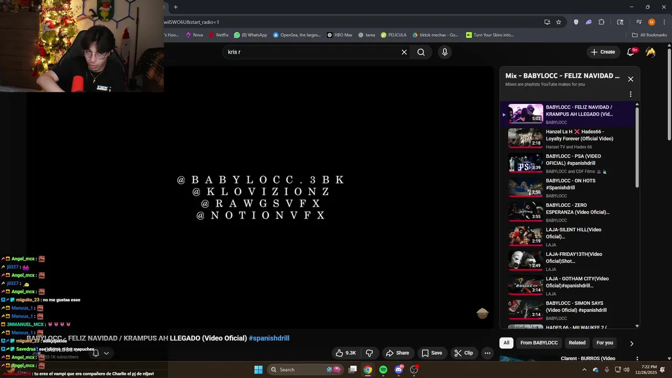Open the tarea bookmark
The height and width of the screenshot is (378, 672).
click(366, 35)
